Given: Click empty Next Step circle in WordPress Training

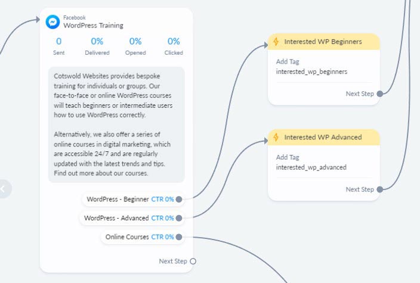Looking at the screenshot, I should 193,261.
